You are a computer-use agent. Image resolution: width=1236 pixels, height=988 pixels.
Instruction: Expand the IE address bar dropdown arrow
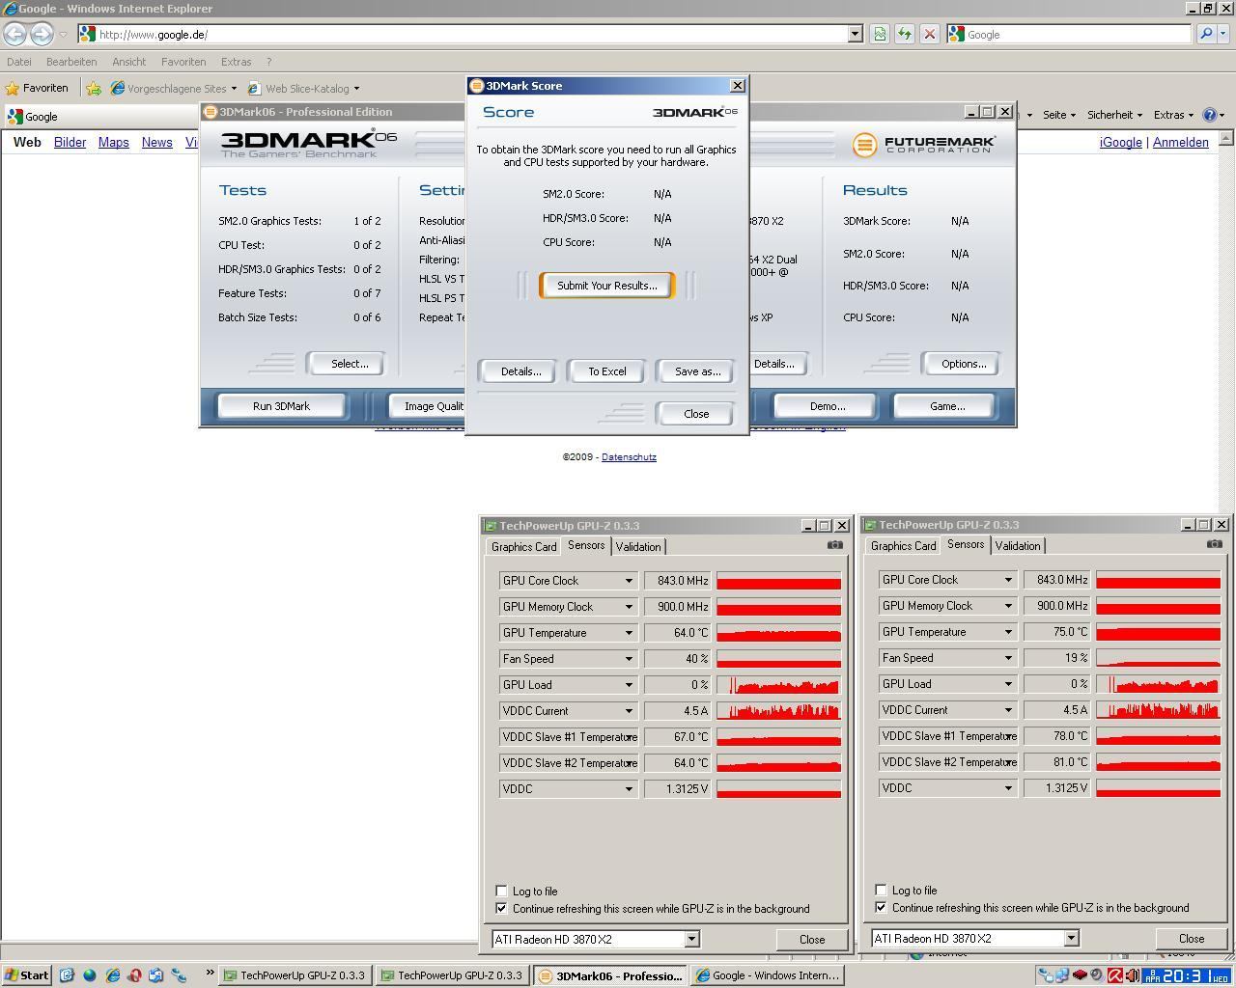pyautogui.click(x=855, y=34)
